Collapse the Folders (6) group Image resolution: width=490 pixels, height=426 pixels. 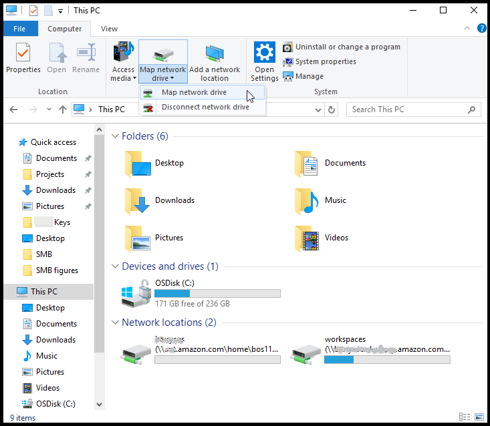click(114, 136)
